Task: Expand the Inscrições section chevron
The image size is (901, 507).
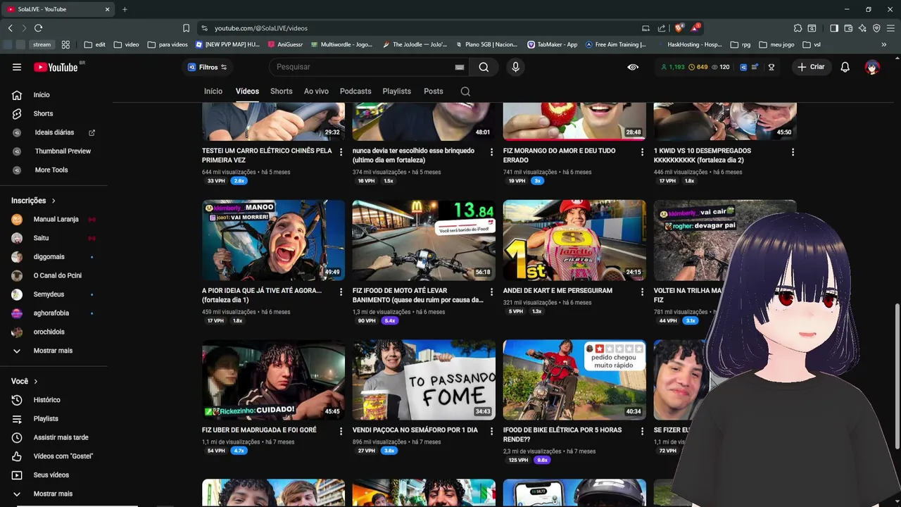Action: click(x=53, y=201)
